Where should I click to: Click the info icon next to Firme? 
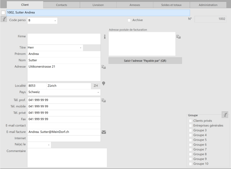(x=105, y=37)
